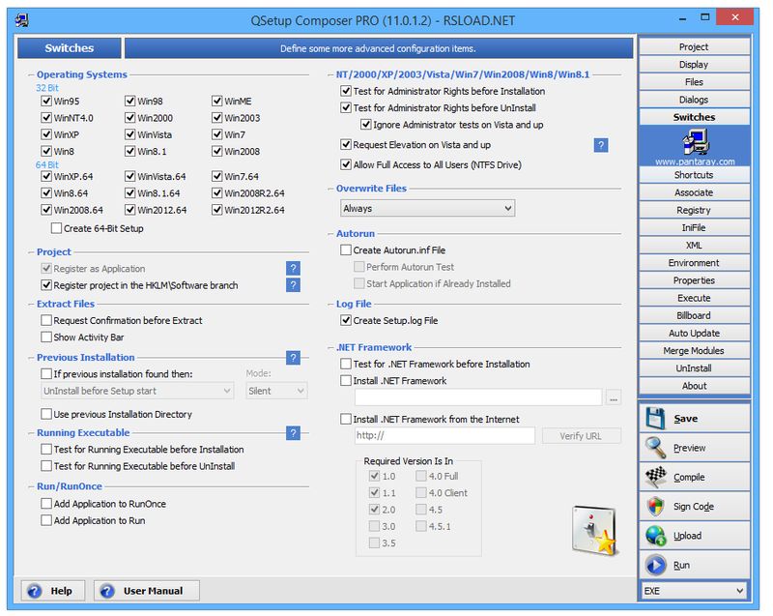This screenshot has width=773, height=616.
Task: Open the Shortcuts section
Action: (x=694, y=175)
